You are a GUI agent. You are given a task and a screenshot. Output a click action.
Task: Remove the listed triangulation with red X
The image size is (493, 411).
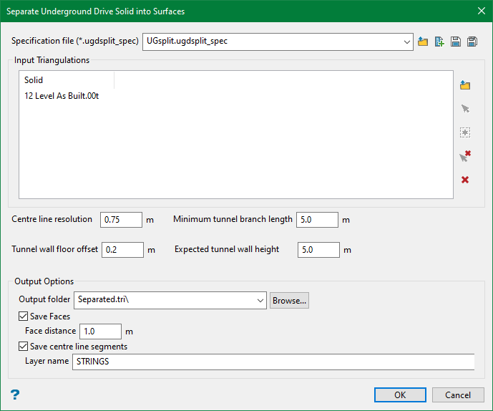tap(465, 180)
